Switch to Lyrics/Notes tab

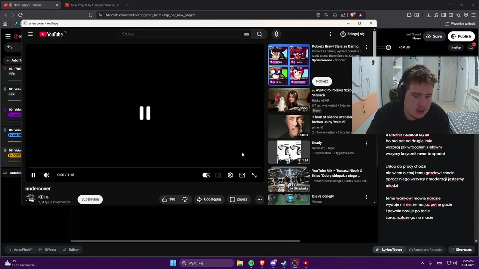[x=389, y=250]
